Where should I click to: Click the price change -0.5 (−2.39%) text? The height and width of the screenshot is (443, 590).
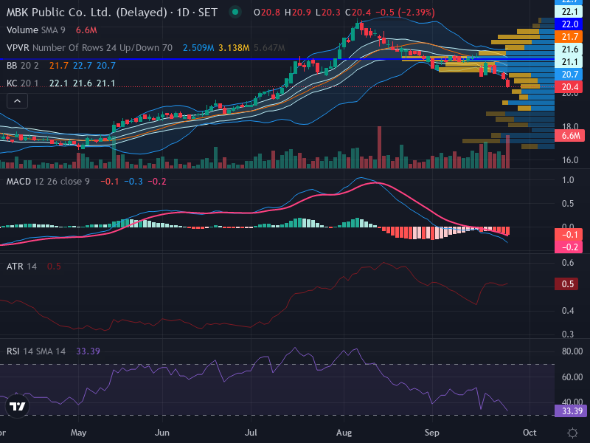405,13
